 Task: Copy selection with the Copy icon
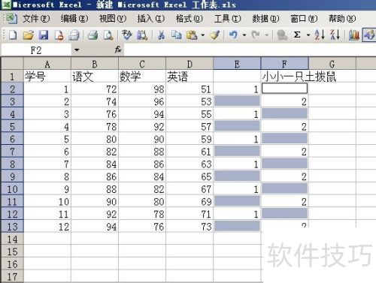pyautogui.click(x=177, y=35)
